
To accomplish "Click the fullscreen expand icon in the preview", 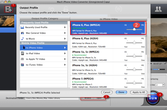I will pos(165,63).
